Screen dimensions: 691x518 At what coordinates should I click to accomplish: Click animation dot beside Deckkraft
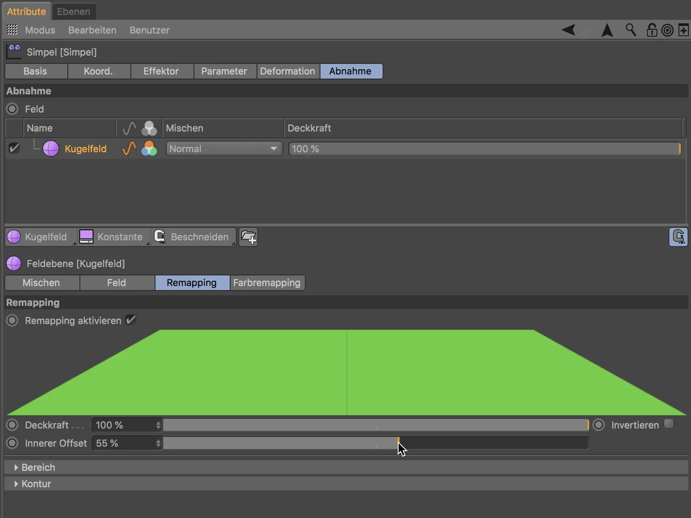(x=13, y=425)
